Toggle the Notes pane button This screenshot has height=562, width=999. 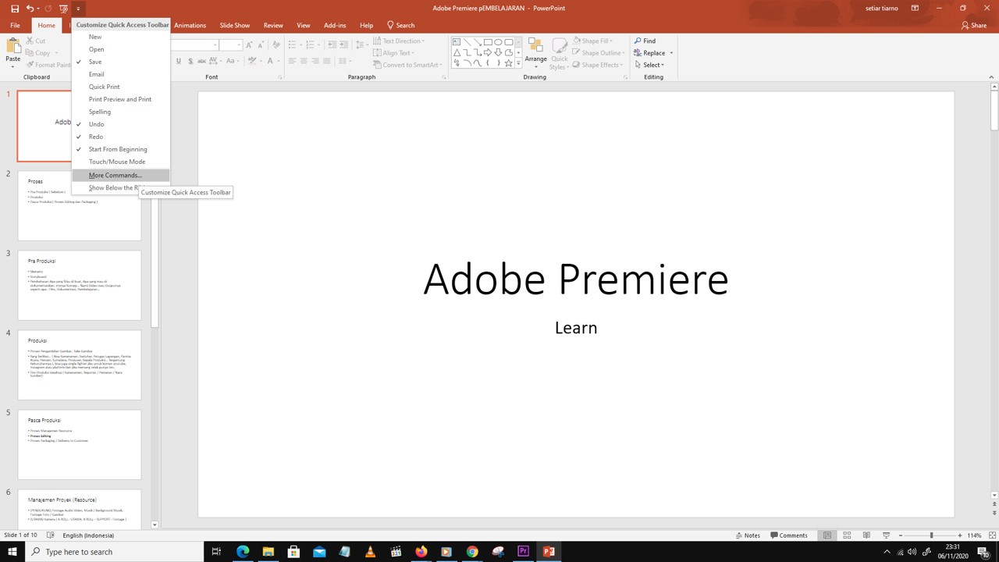click(x=748, y=535)
